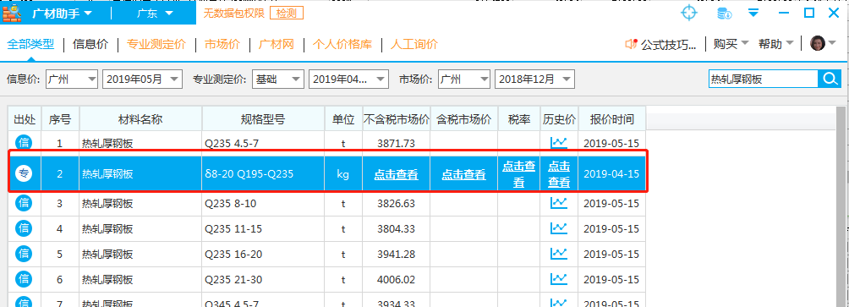This screenshot has height=307, width=849.
Task: Switch to the 个人价格库 tab
Action: (342, 44)
